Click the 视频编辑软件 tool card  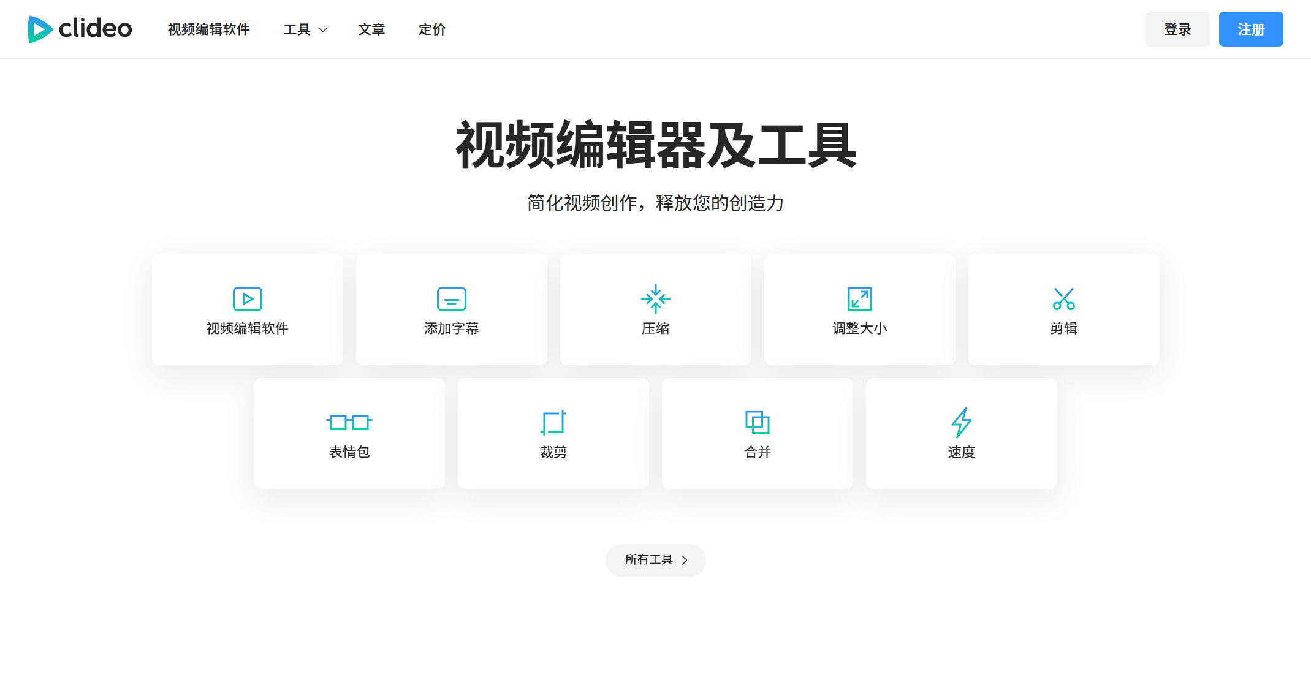[247, 309]
